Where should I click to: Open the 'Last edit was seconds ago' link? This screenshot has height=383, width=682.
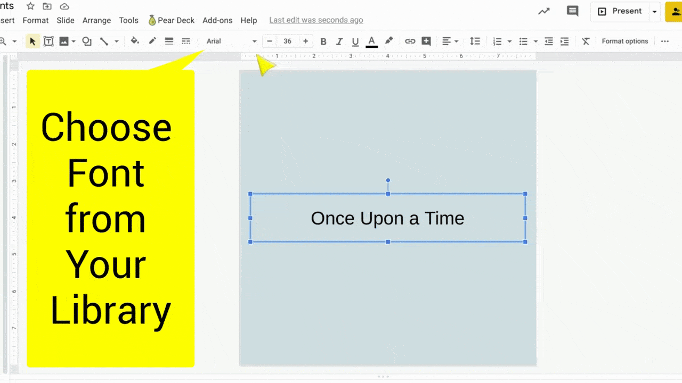pos(316,20)
